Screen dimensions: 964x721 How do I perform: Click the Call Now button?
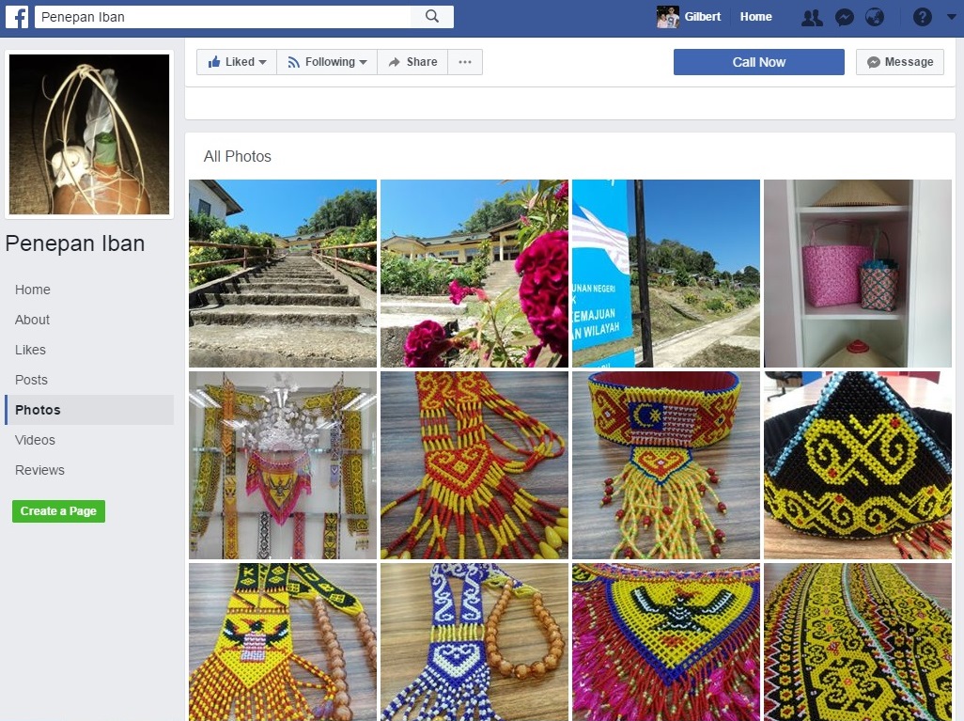pos(758,62)
